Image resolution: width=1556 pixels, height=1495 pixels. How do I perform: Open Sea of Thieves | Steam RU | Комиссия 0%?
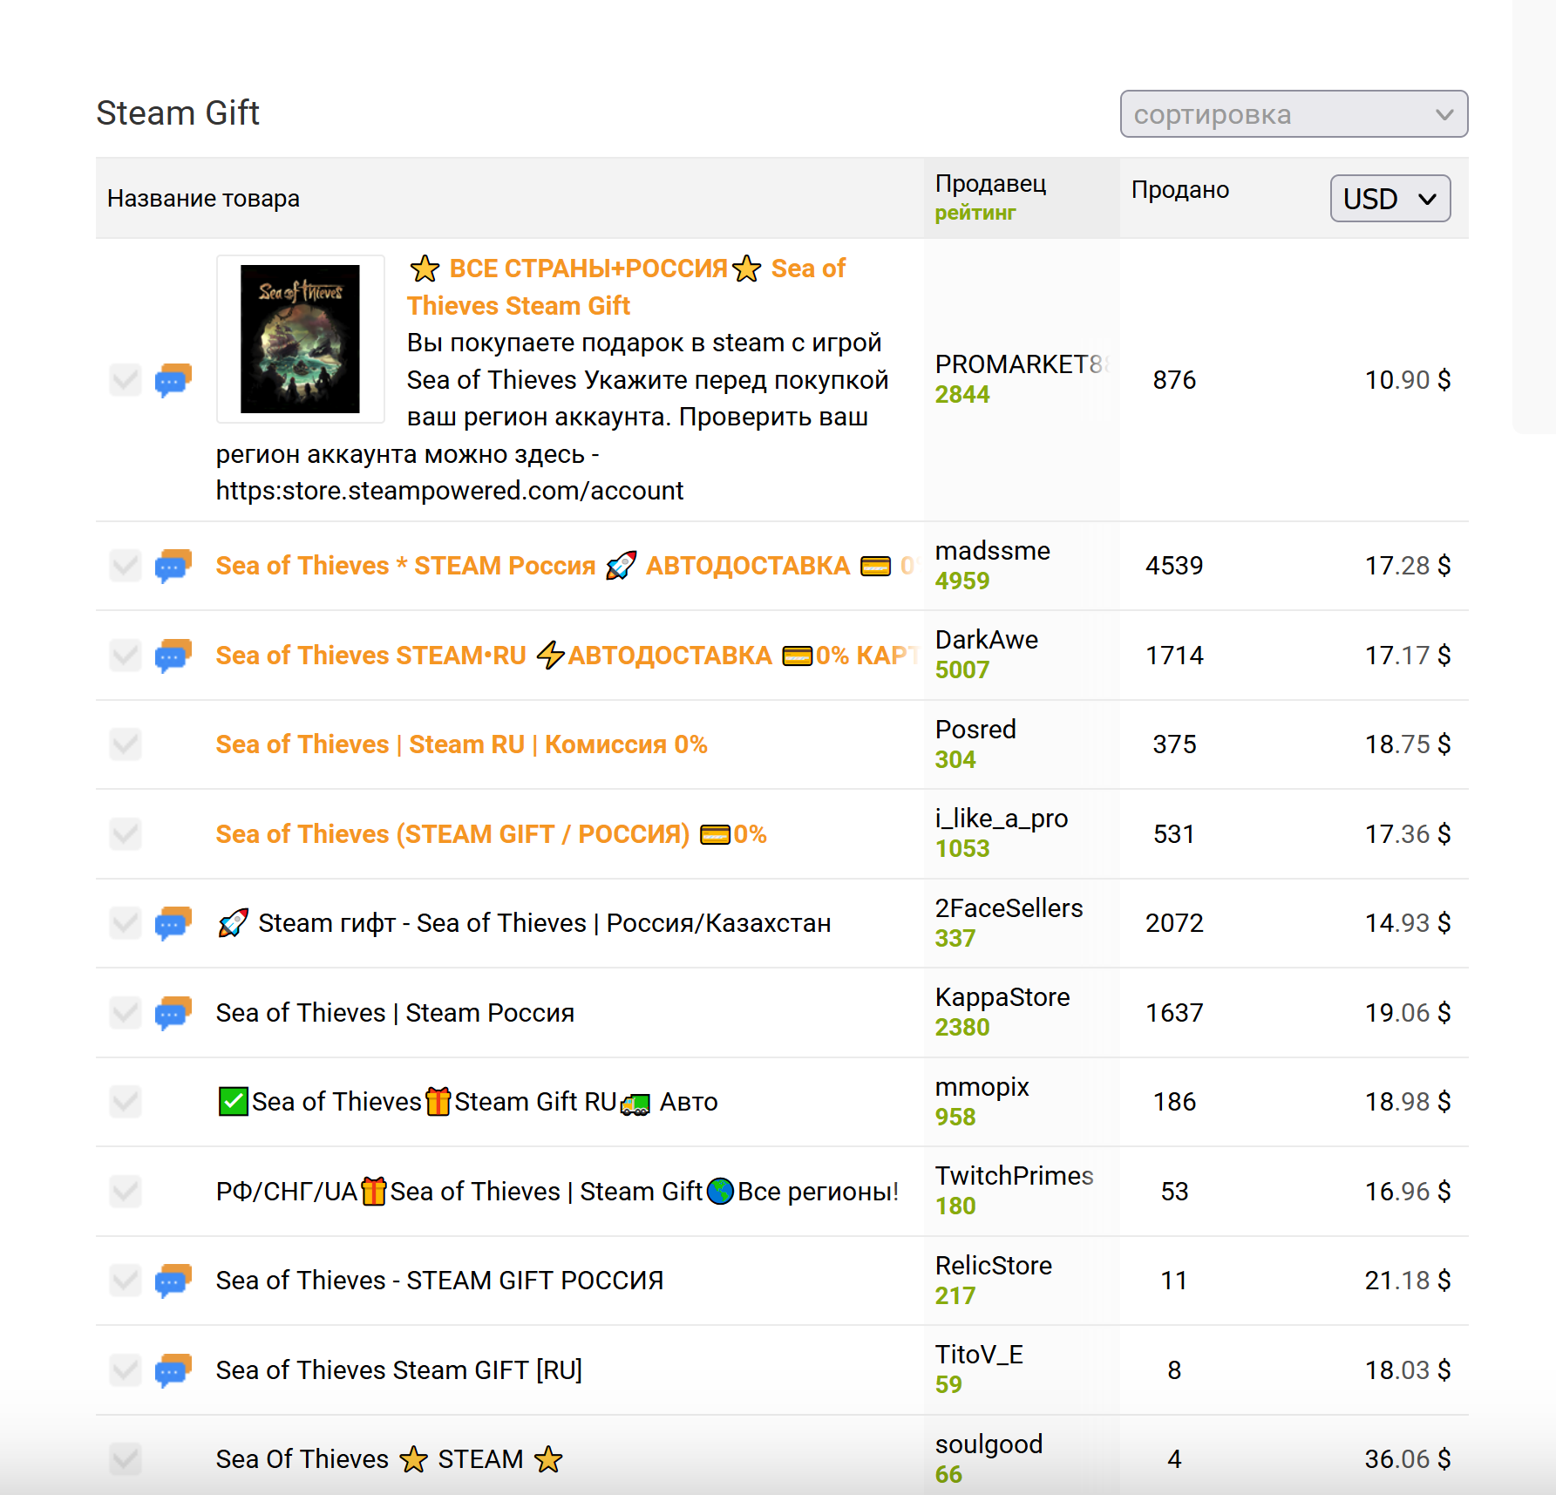[462, 744]
